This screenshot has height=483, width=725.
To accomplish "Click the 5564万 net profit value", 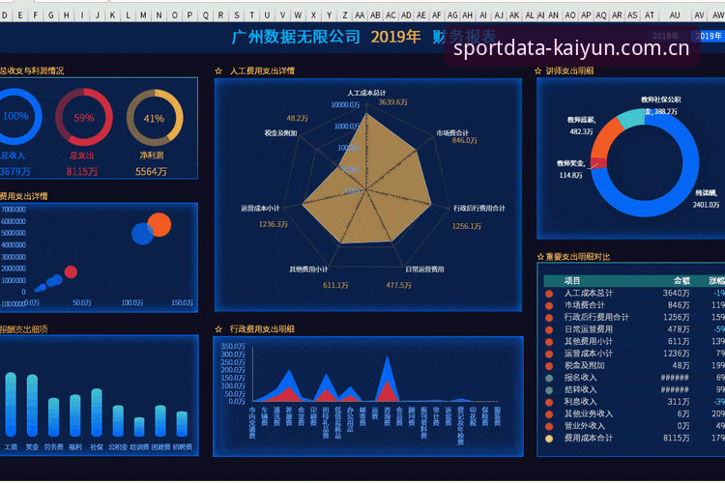I will [151, 172].
